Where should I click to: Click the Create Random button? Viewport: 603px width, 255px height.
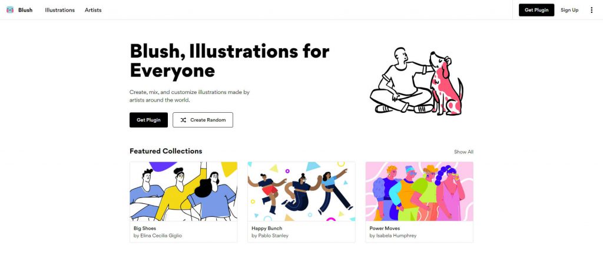pos(203,120)
